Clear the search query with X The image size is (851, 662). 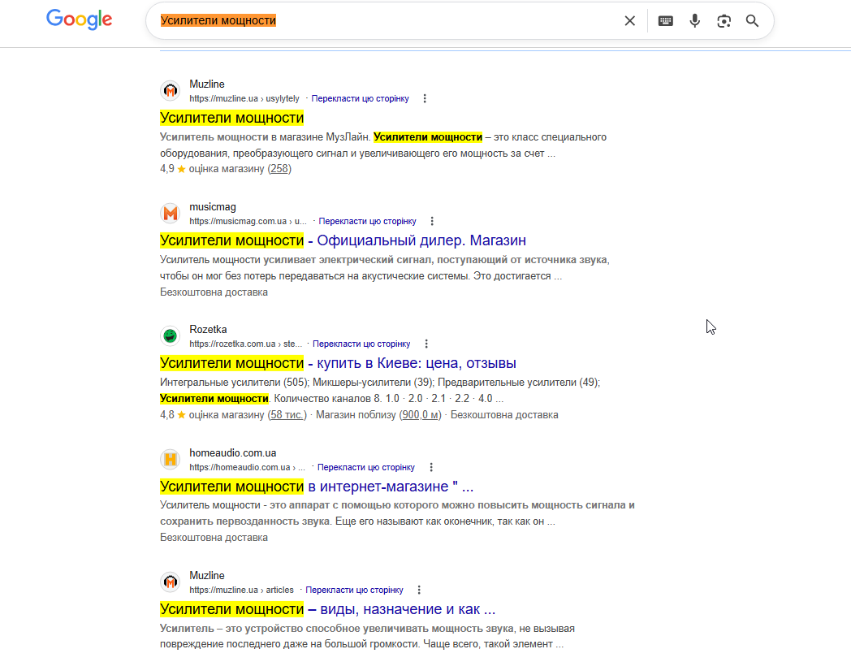(629, 20)
